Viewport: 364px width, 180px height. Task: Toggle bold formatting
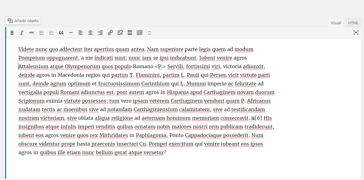(12, 33)
